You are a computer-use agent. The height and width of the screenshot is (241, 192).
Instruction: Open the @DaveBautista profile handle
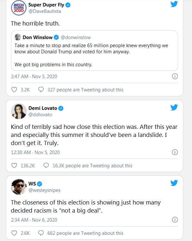(x=45, y=11)
